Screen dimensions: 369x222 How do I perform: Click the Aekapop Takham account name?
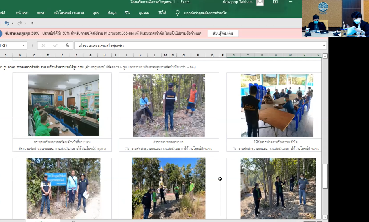tap(237, 2)
